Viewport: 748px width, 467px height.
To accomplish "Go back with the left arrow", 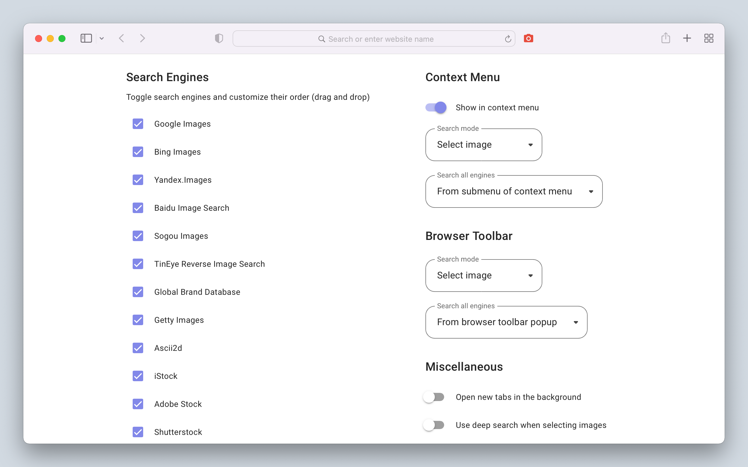I will point(122,38).
